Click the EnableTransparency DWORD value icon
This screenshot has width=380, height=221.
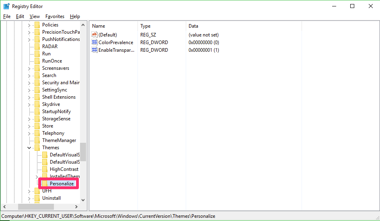pos(94,50)
